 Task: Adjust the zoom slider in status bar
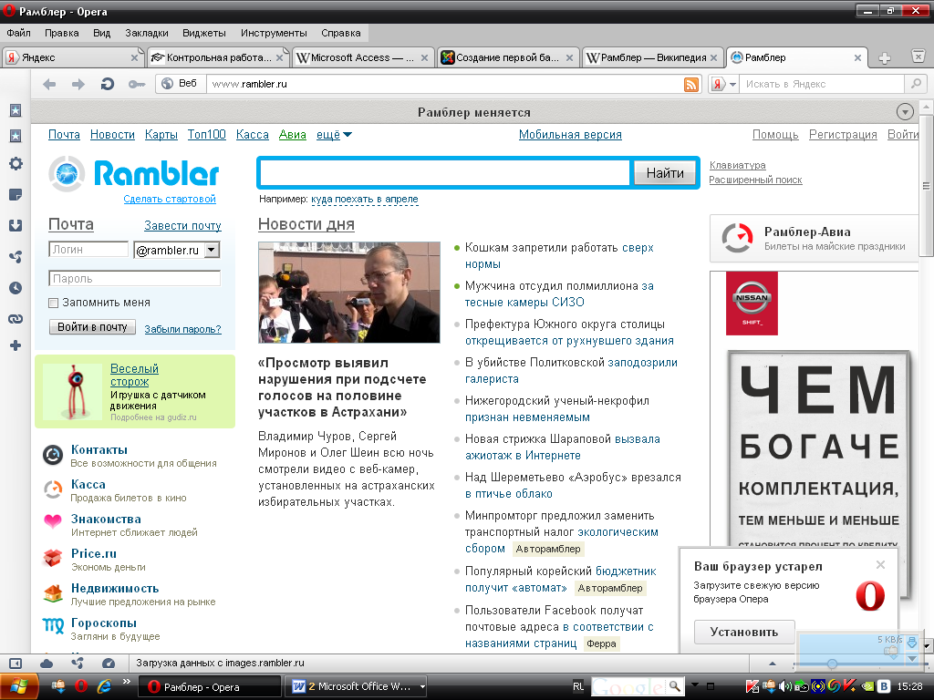click(832, 664)
